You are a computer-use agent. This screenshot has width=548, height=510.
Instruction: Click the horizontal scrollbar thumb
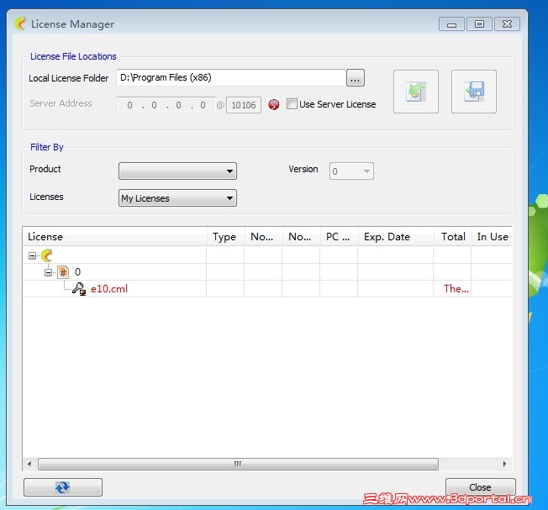[238, 465]
